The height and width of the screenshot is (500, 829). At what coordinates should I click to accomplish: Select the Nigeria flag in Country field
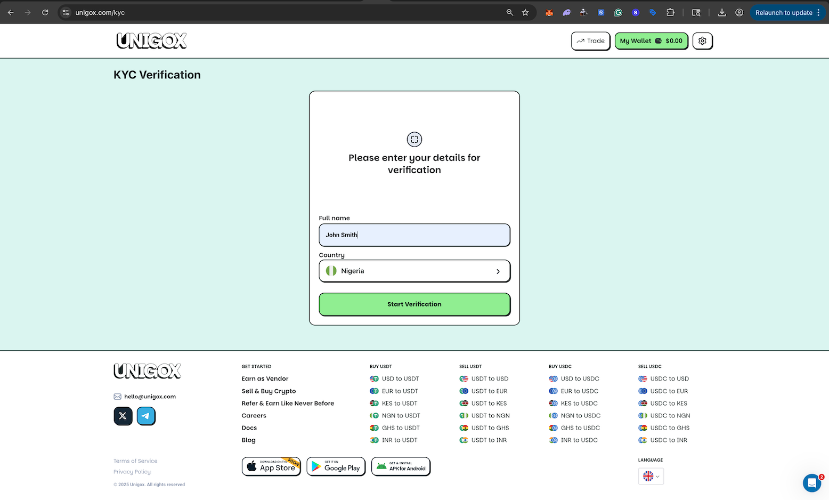[330, 271]
